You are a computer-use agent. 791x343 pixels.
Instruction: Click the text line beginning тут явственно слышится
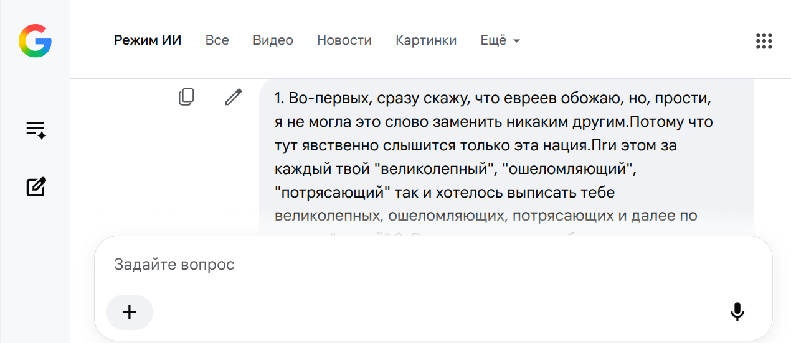tap(475, 146)
